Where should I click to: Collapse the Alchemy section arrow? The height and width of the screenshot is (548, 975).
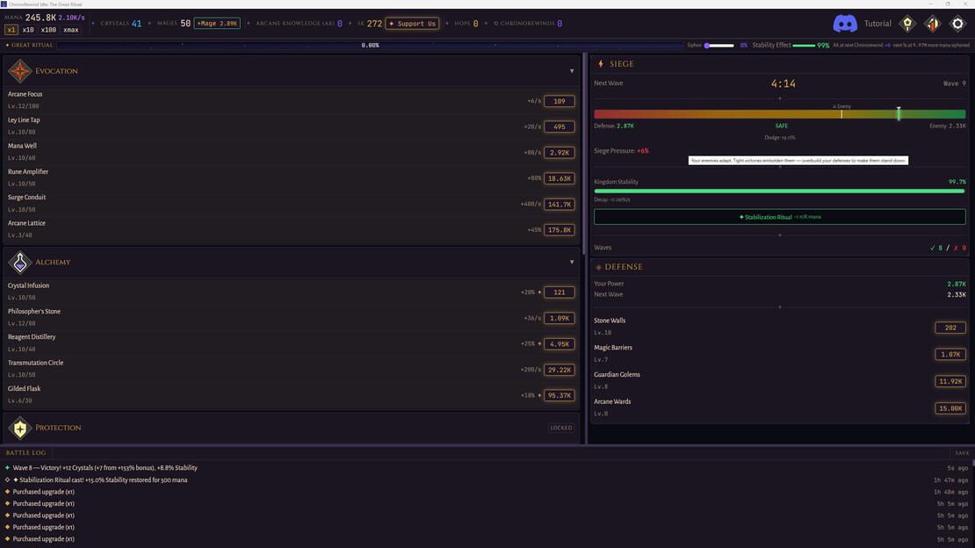click(572, 262)
